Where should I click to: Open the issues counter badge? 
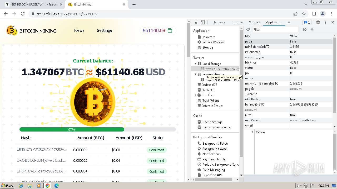tap(307, 22)
